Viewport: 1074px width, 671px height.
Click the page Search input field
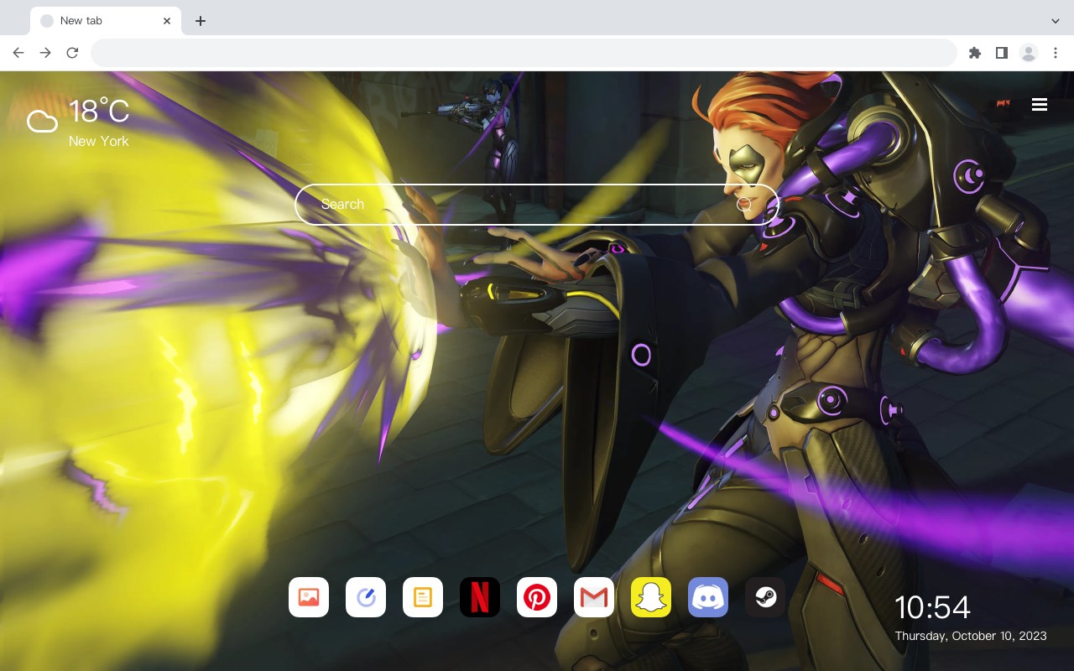click(x=537, y=204)
